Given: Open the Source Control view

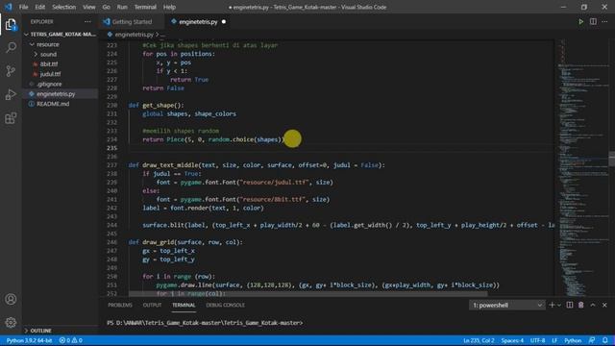Looking at the screenshot, I should tap(11, 71).
